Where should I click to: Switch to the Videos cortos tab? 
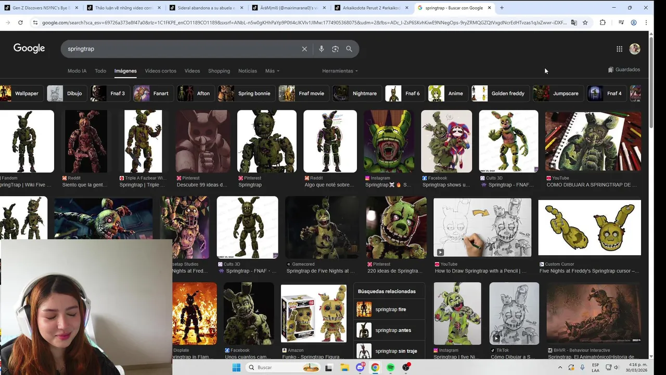click(160, 71)
